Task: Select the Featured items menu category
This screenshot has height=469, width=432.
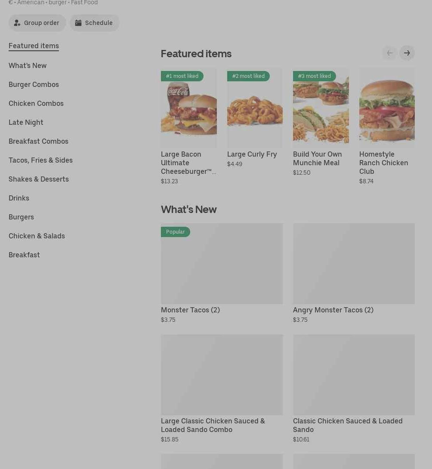Action: [x=34, y=46]
